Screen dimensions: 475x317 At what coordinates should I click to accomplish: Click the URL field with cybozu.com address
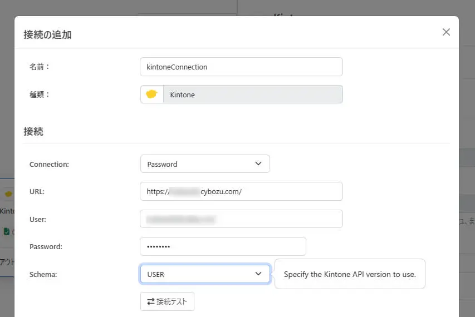pos(241,191)
